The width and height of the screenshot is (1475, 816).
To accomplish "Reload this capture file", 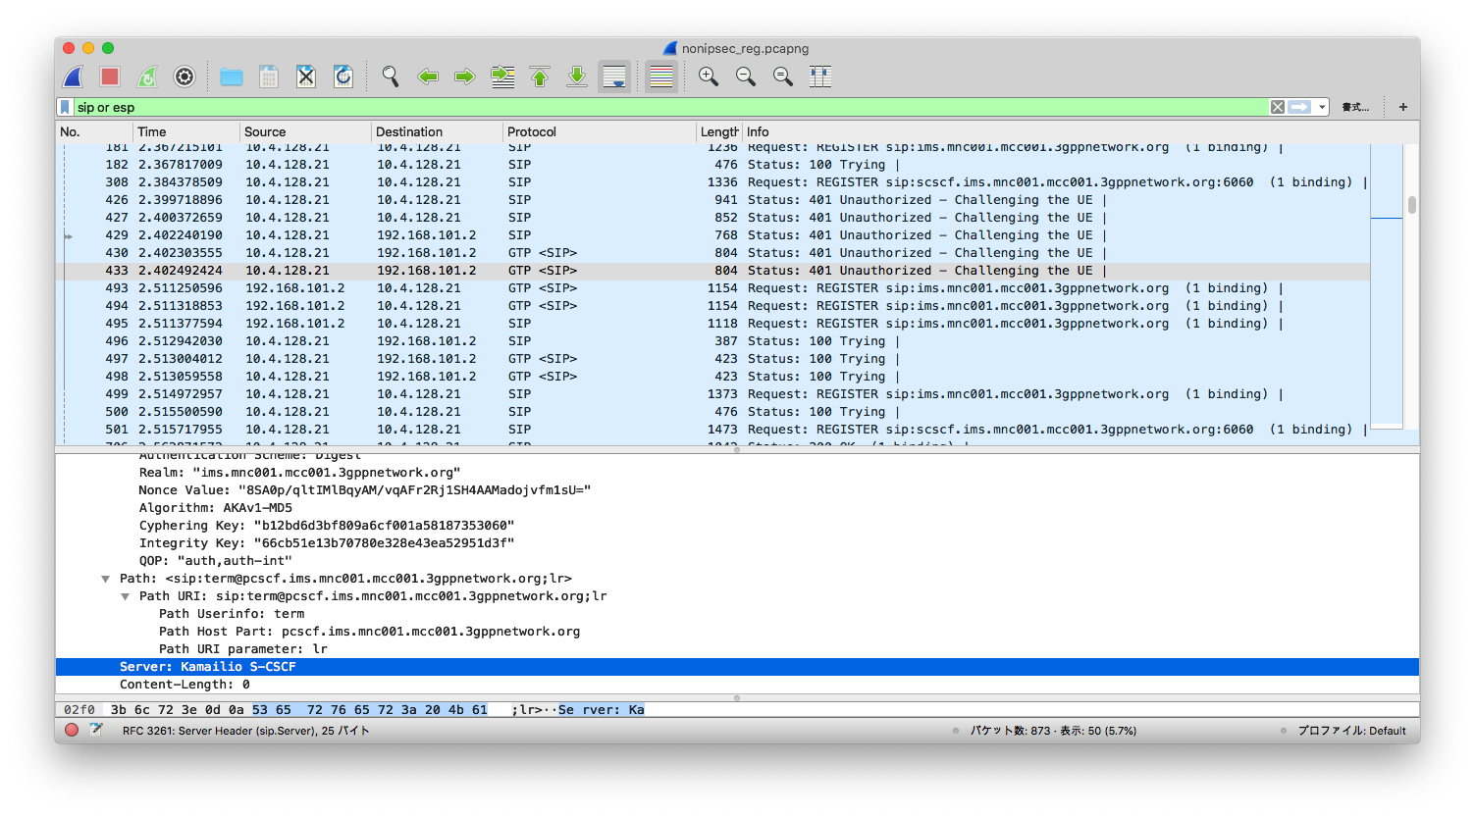I will 343,76.
